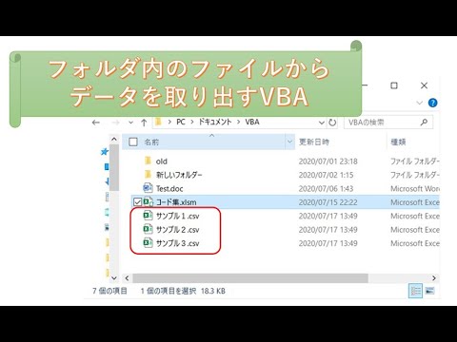Open the recent locations dropdown arrow

pyautogui.click(x=130, y=123)
